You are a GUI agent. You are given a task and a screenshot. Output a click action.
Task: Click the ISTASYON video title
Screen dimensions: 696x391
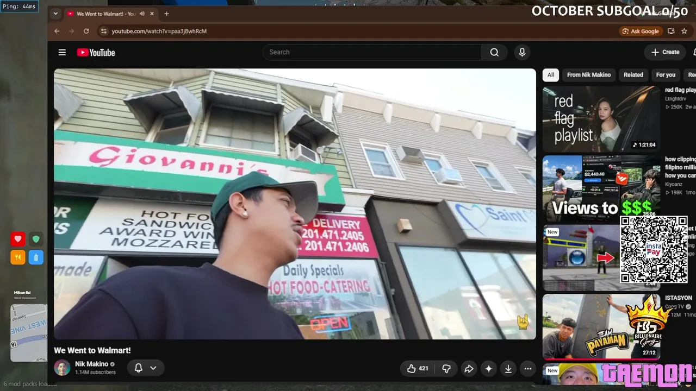click(x=678, y=298)
